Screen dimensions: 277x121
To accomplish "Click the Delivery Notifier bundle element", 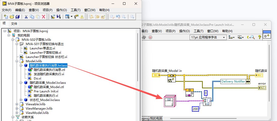I will [233, 82].
